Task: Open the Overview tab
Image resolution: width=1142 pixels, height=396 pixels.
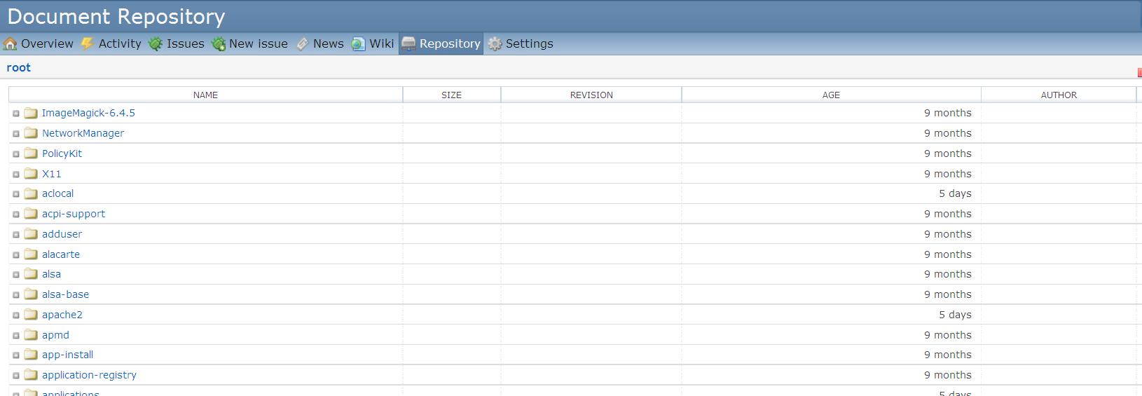Action: [x=39, y=43]
